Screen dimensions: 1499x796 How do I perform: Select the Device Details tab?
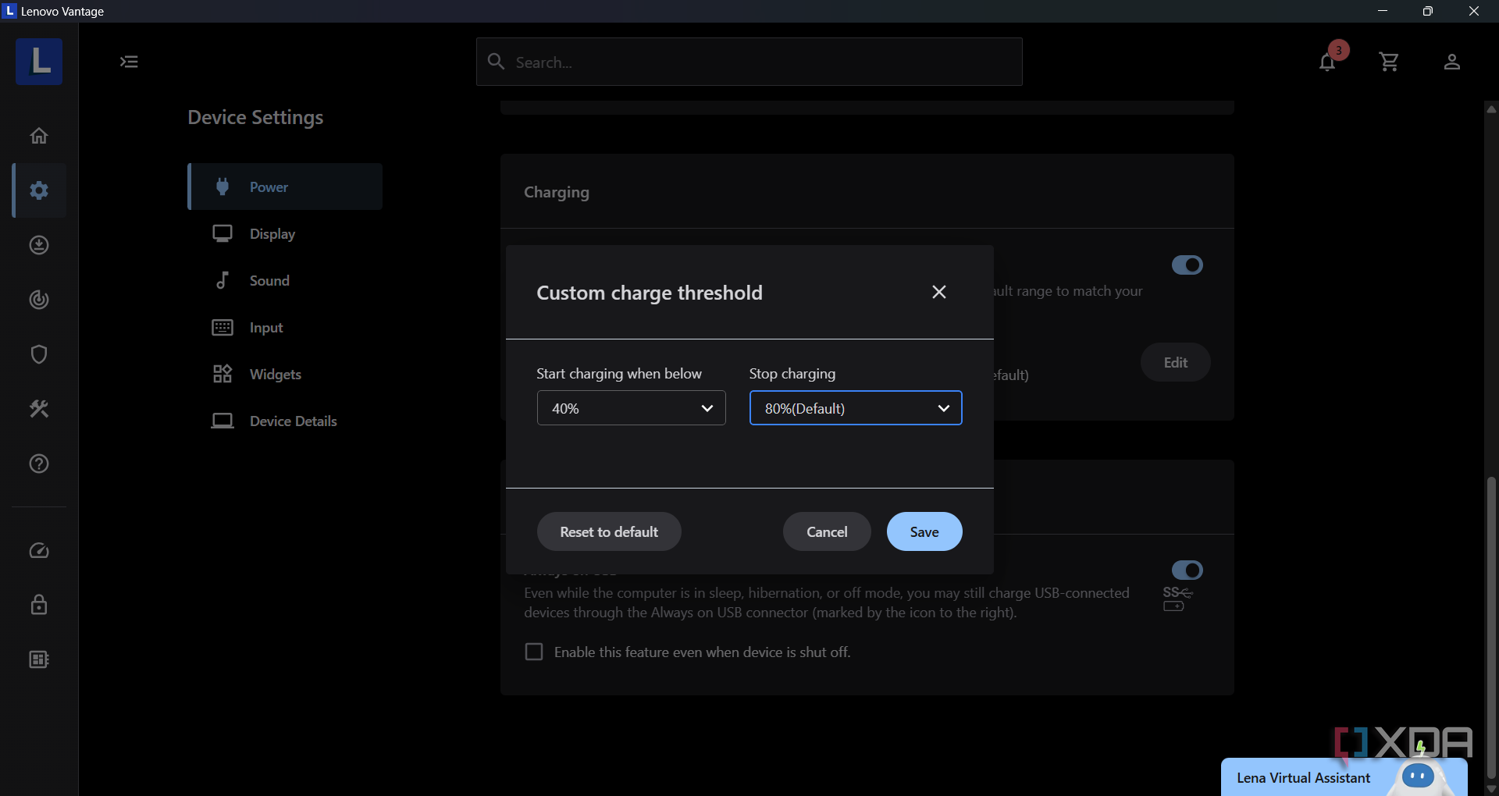click(285, 421)
